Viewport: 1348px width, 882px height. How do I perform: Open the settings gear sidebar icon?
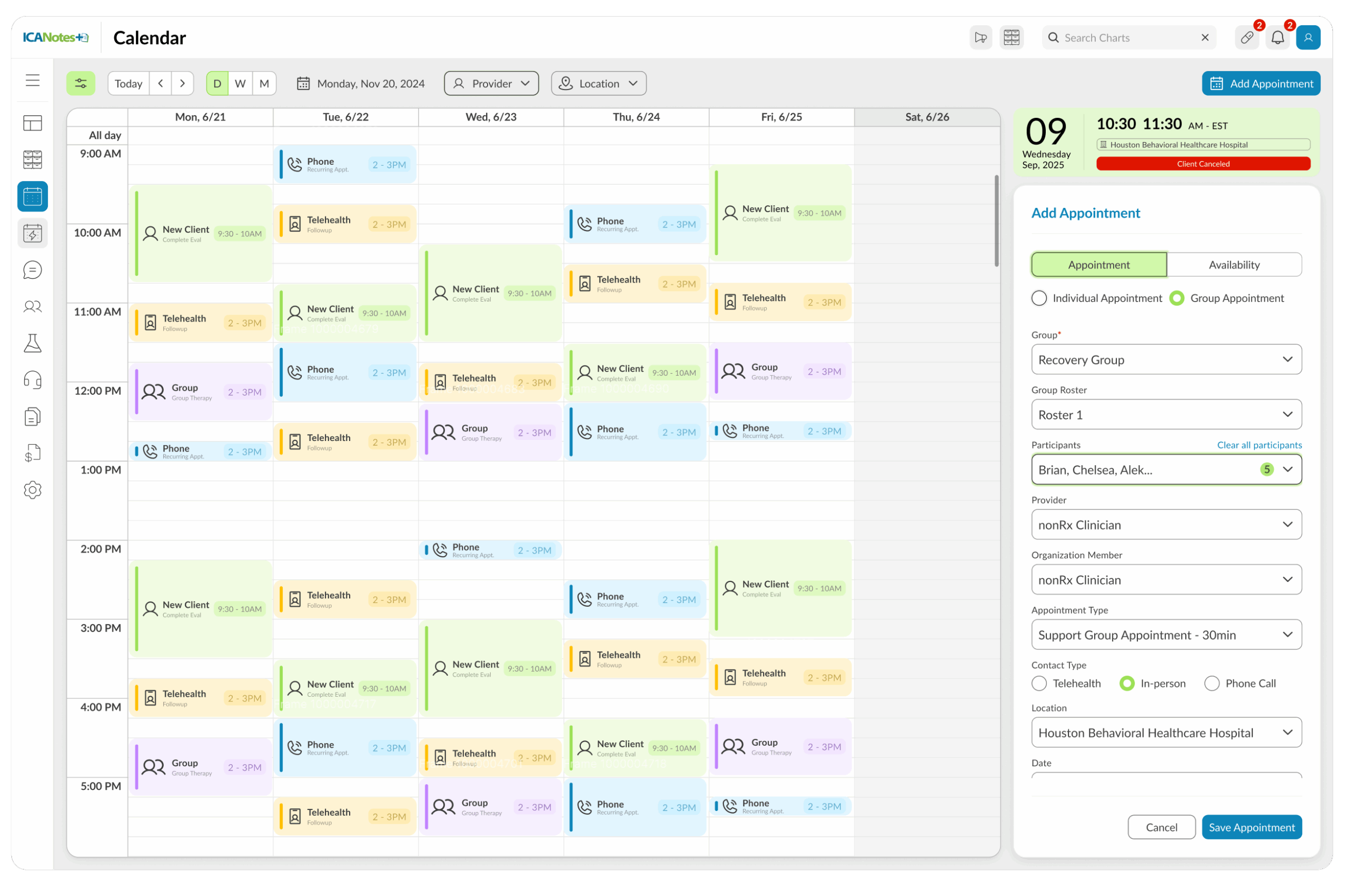tap(32, 490)
